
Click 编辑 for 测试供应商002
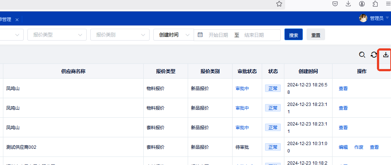click(343, 147)
